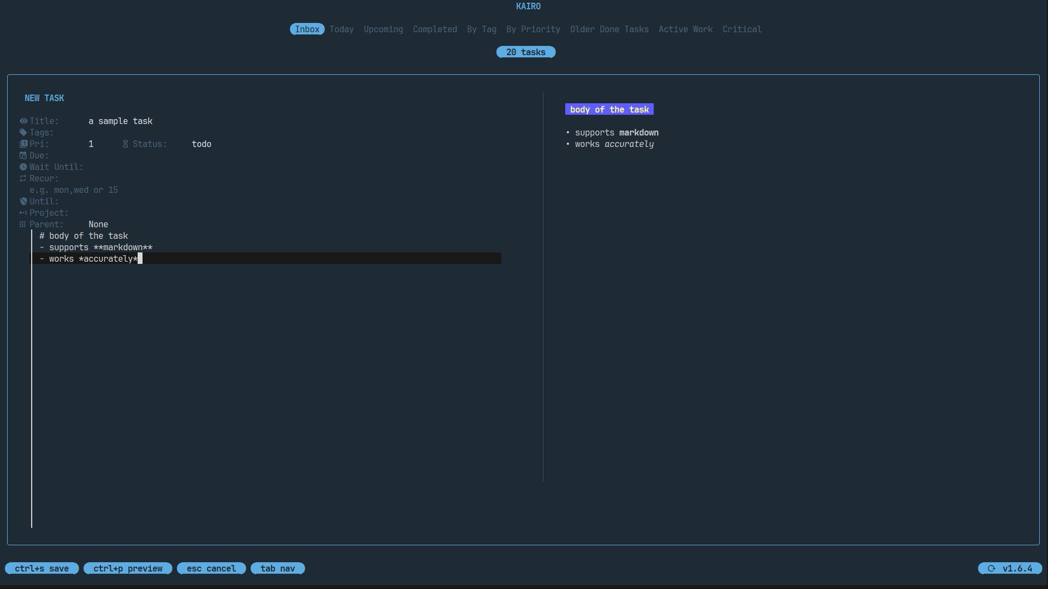Click the calendar icon beside Due
Screen dimensions: 1048x589
pos(23,156)
